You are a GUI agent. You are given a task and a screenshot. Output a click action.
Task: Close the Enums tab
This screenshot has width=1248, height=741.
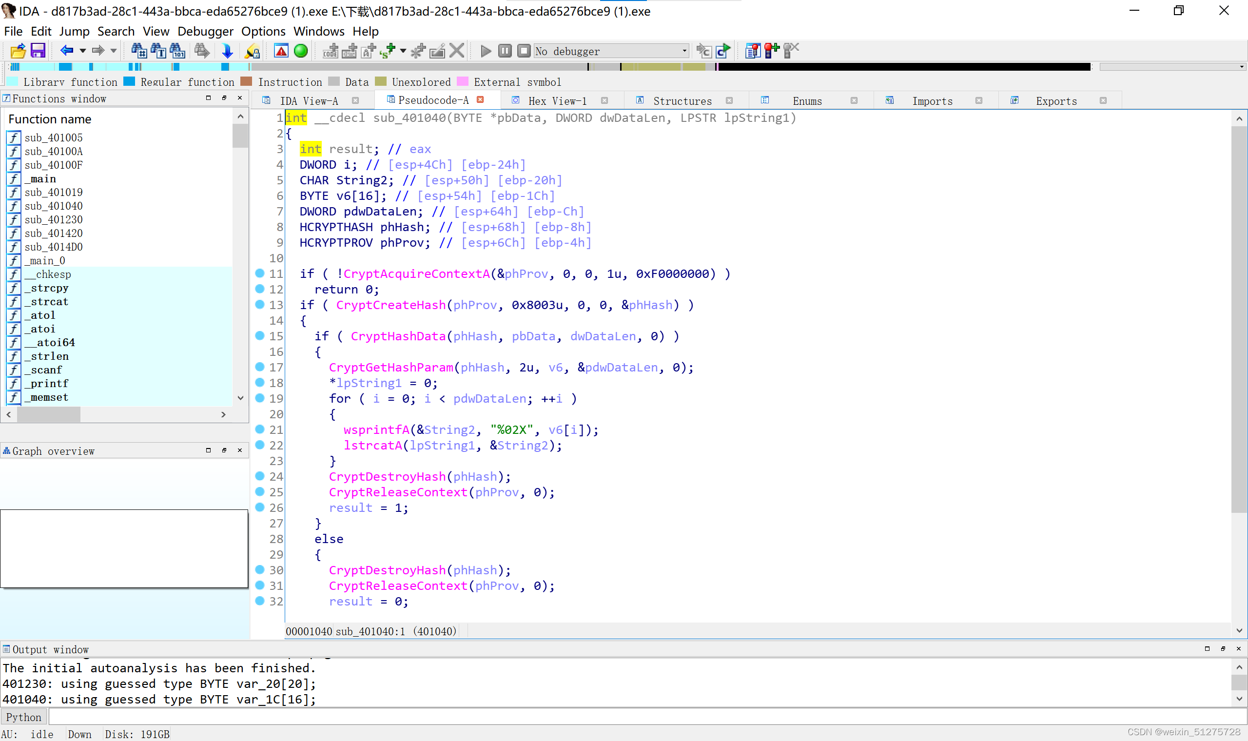(x=854, y=101)
